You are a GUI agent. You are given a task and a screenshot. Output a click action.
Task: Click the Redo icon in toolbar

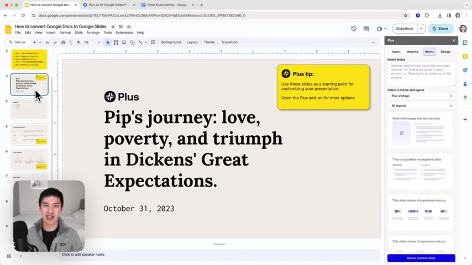[x=55, y=43]
